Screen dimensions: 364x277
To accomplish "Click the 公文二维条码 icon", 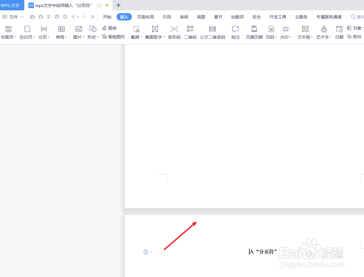I will pos(213,29).
